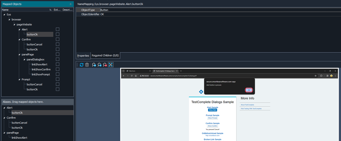Click the red-x magnifier reset zoom icon
341x141 pixels.
[x=105, y=65]
